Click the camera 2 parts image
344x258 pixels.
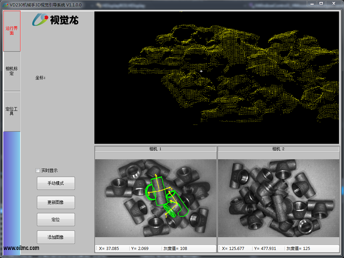pos(278,198)
